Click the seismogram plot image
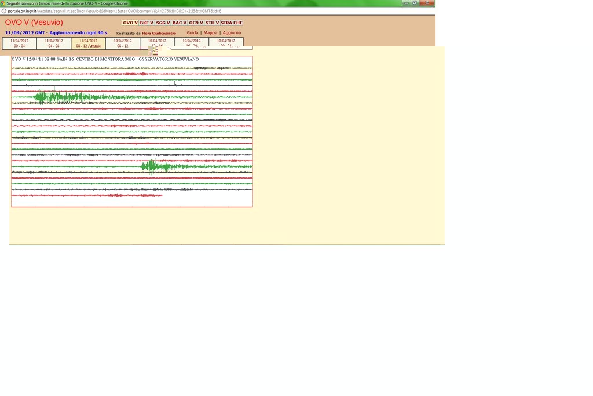Viewport: 593px width, 396px height. point(132,132)
